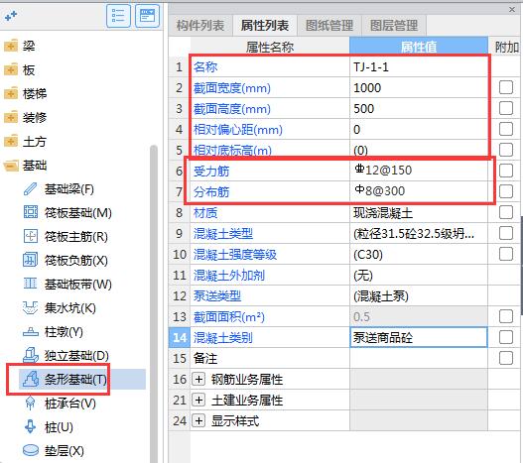Switch to 图纸管理 tab
The width and height of the screenshot is (523, 463).
(x=329, y=26)
